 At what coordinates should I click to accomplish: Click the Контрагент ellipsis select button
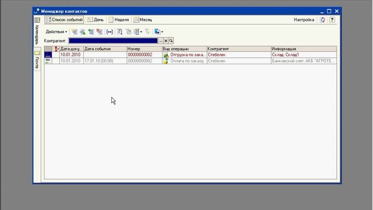click(161, 41)
